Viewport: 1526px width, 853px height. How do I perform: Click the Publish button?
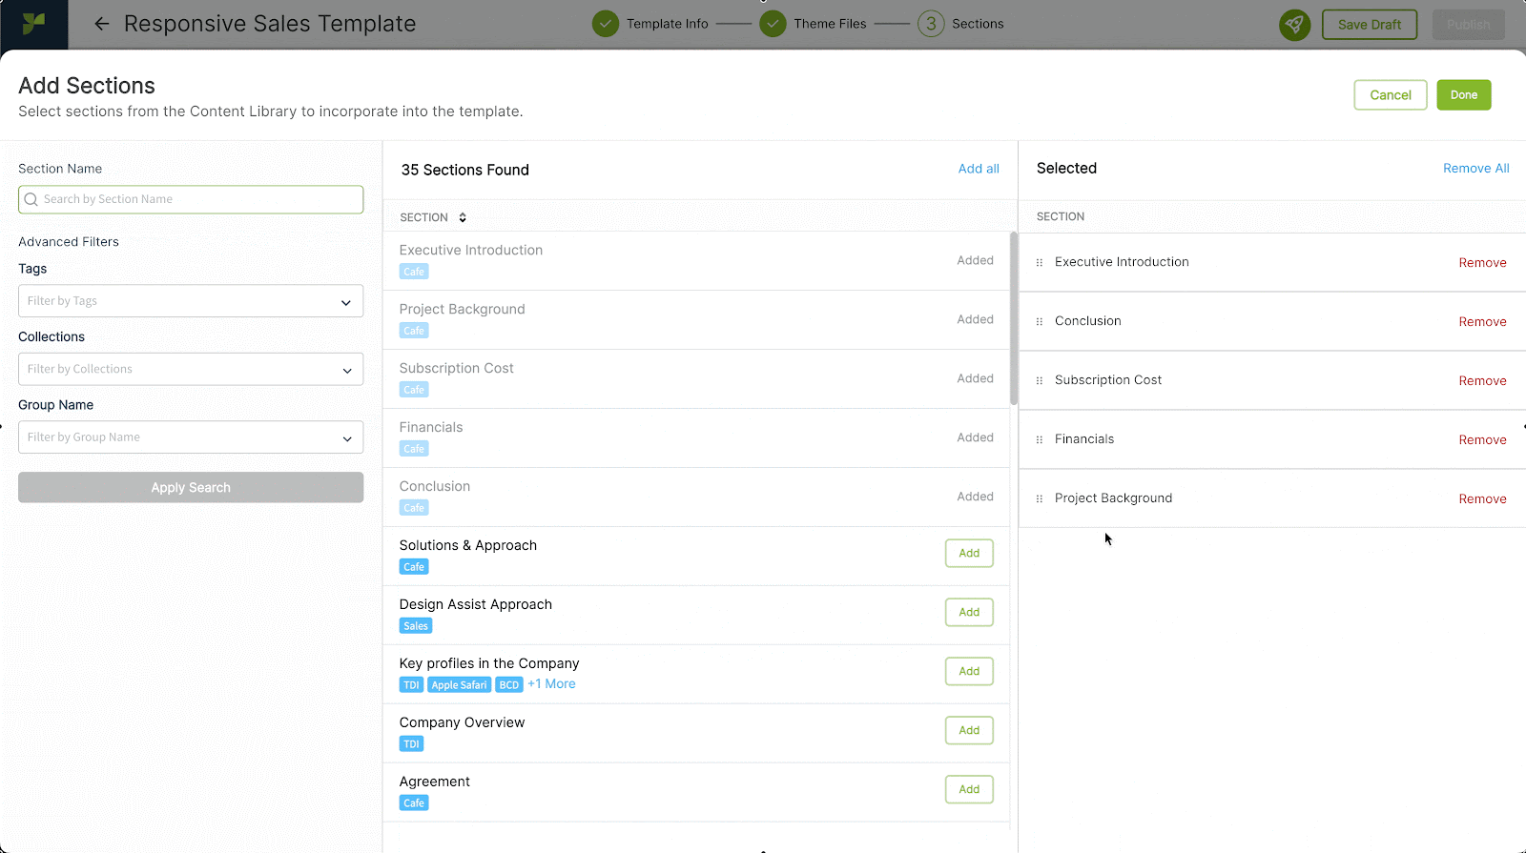pos(1469,25)
